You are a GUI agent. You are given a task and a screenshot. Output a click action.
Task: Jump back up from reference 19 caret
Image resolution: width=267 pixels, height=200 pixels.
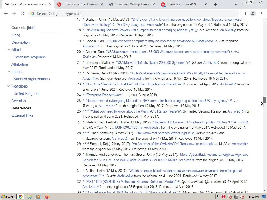[83, 41]
